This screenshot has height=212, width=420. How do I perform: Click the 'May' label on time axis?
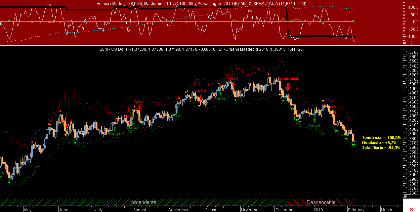click(x=28, y=210)
